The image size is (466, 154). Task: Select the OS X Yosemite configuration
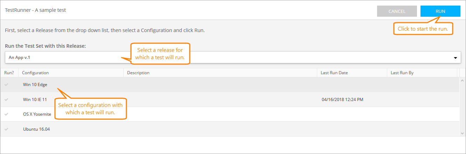click(x=37, y=114)
